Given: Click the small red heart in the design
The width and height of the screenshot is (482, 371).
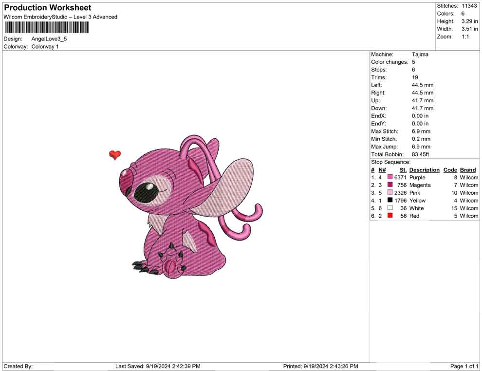Looking at the screenshot, I should (x=115, y=155).
